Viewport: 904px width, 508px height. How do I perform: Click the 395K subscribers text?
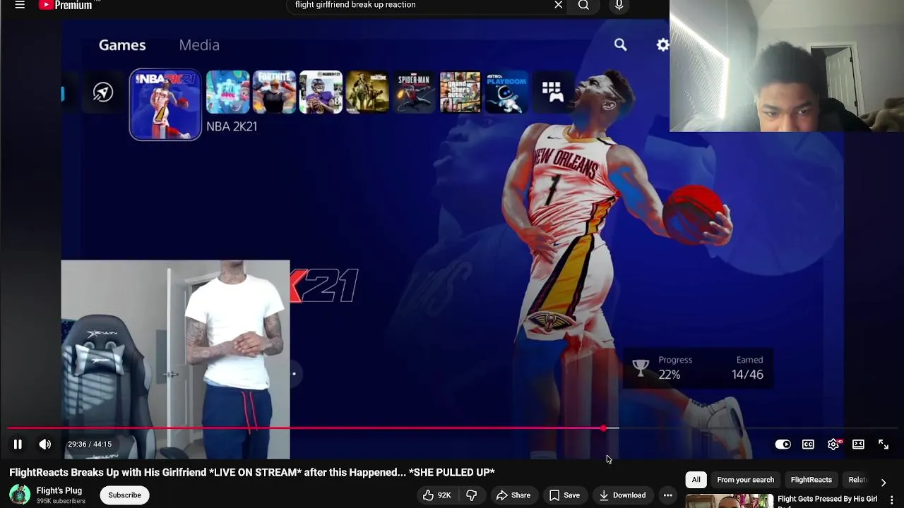[x=61, y=501]
